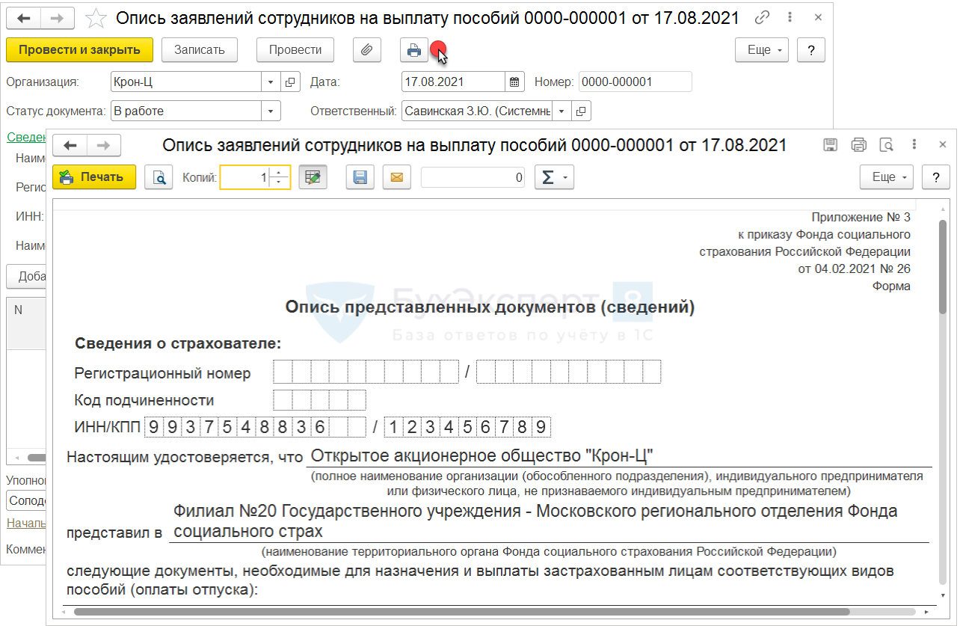The height and width of the screenshot is (626, 960).
Task: Open calendar picker for Дата field
Action: pyautogui.click(x=514, y=82)
